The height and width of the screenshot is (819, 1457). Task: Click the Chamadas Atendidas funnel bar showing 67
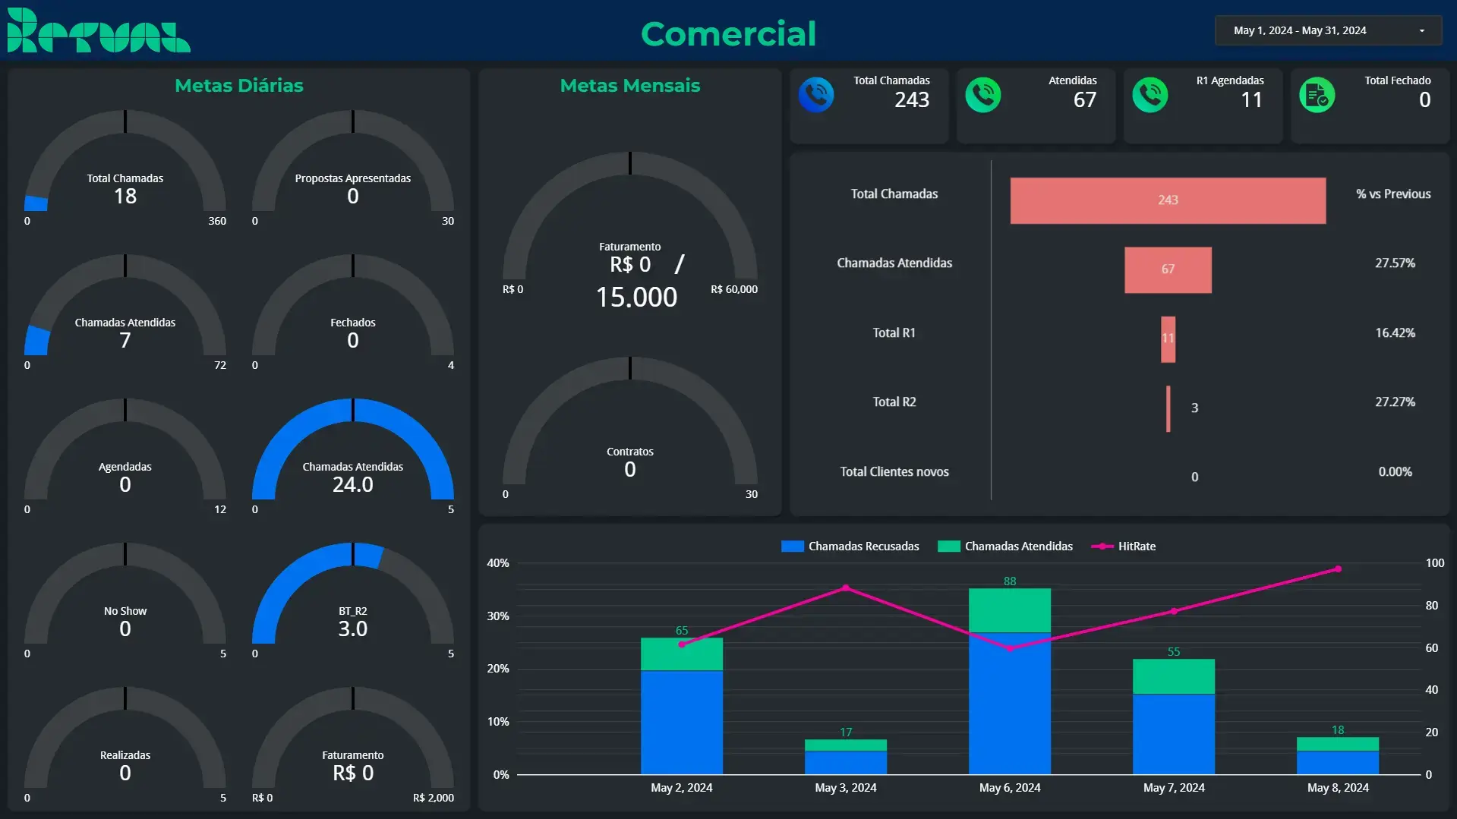(x=1168, y=269)
